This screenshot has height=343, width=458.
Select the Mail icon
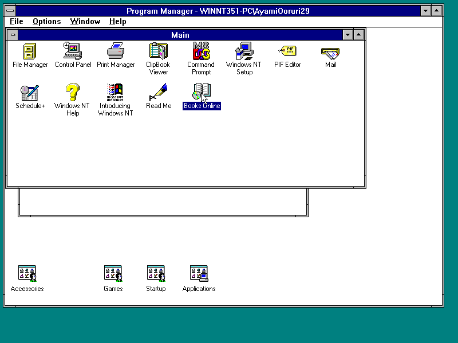pos(330,54)
